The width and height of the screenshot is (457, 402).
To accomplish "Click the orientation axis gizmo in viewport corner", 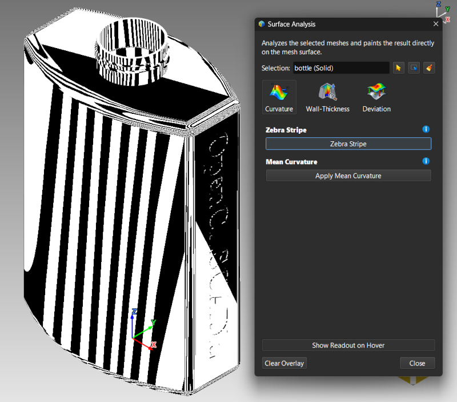I will 443,12.
